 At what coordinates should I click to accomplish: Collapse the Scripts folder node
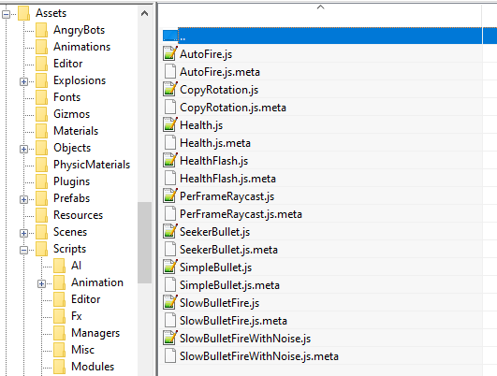point(23,251)
